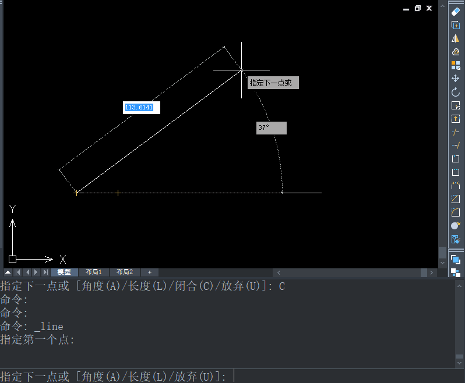Click the 113.6141 length input field
Screen dimensions: 465x383
[142, 108]
